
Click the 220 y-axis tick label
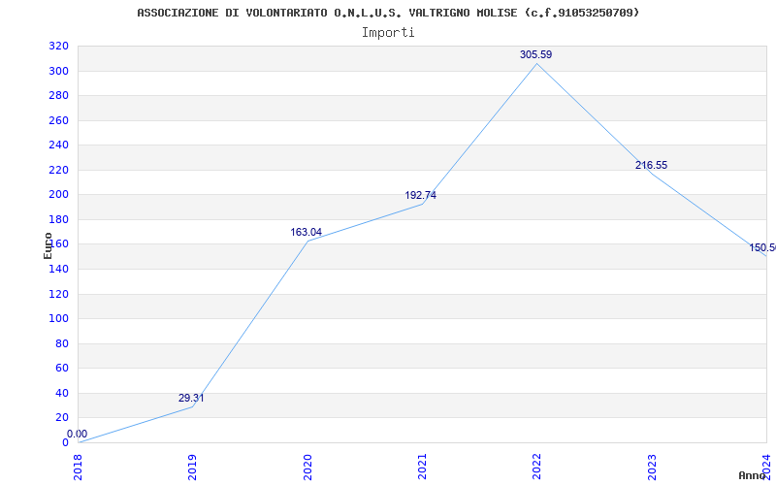point(58,171)
